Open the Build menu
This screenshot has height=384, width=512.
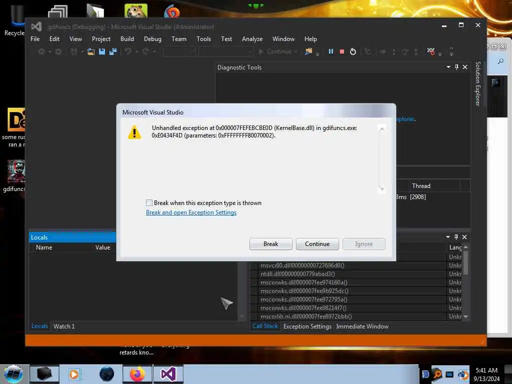[127, 39]
